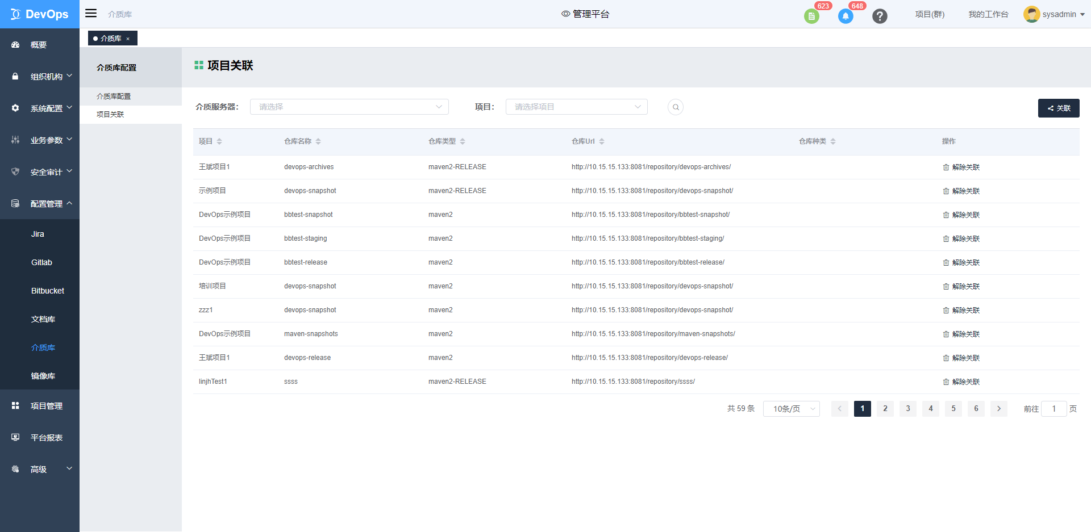Viewport: 1091px width, 532px height.
Task: Expand 高级 sidebar menu
Action: [40, 470]
